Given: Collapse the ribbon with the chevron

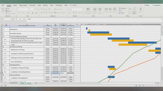Looking at the screenshot, I should [161, 16].
